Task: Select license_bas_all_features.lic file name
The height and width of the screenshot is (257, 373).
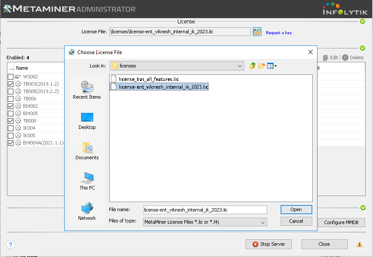Action: coord(149,79)
